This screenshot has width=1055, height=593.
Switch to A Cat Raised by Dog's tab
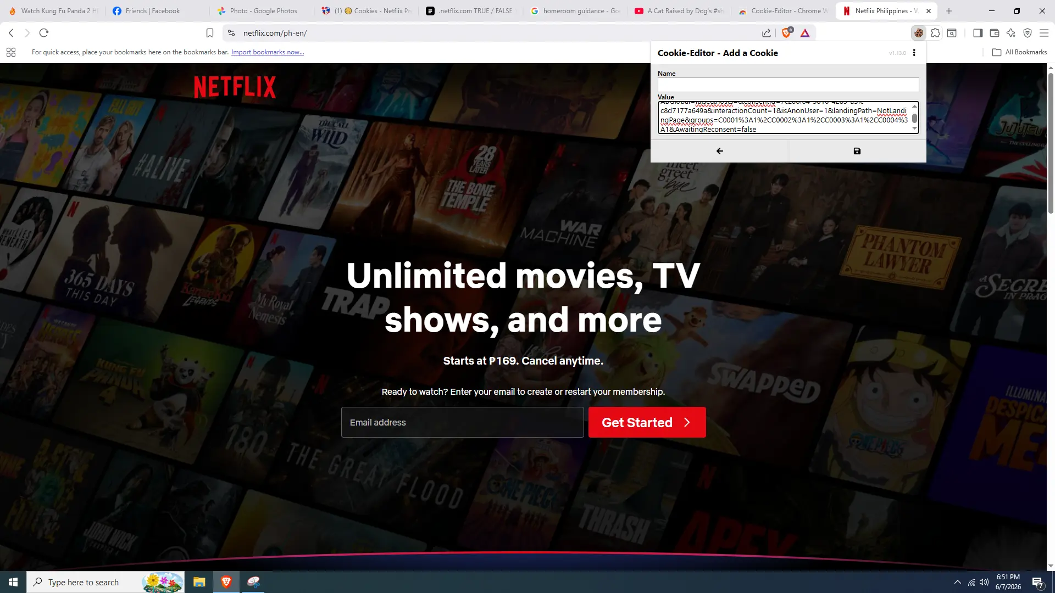coord(680,11)
